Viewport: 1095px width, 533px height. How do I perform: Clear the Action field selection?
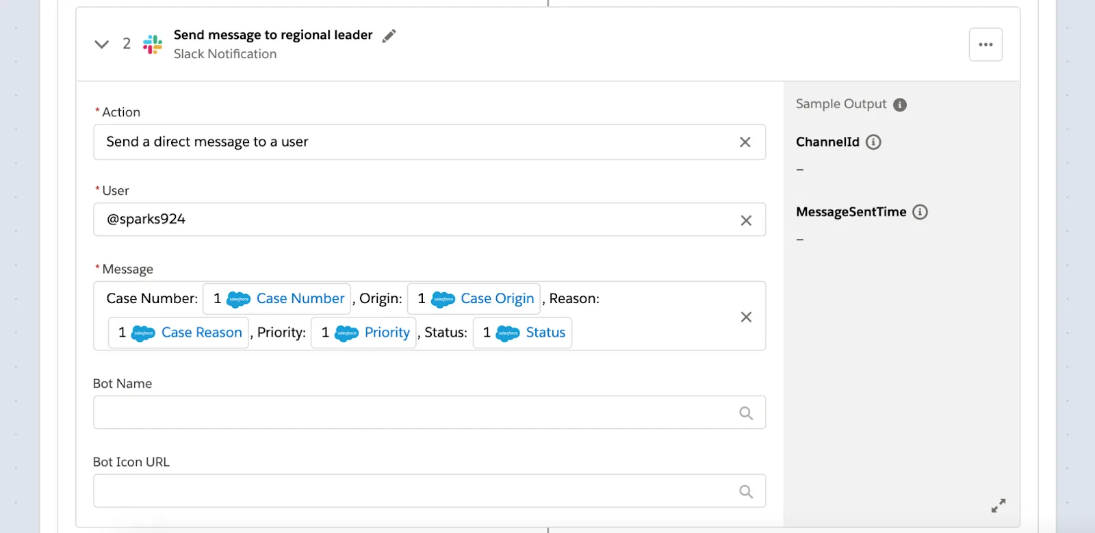pos(745,142)
